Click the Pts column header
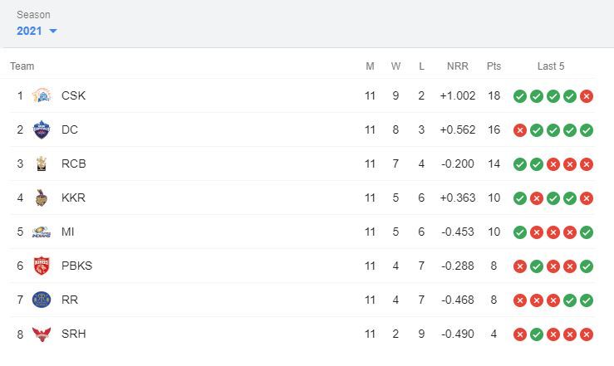This screenshot has height=366, width=614. click(494, 66)
